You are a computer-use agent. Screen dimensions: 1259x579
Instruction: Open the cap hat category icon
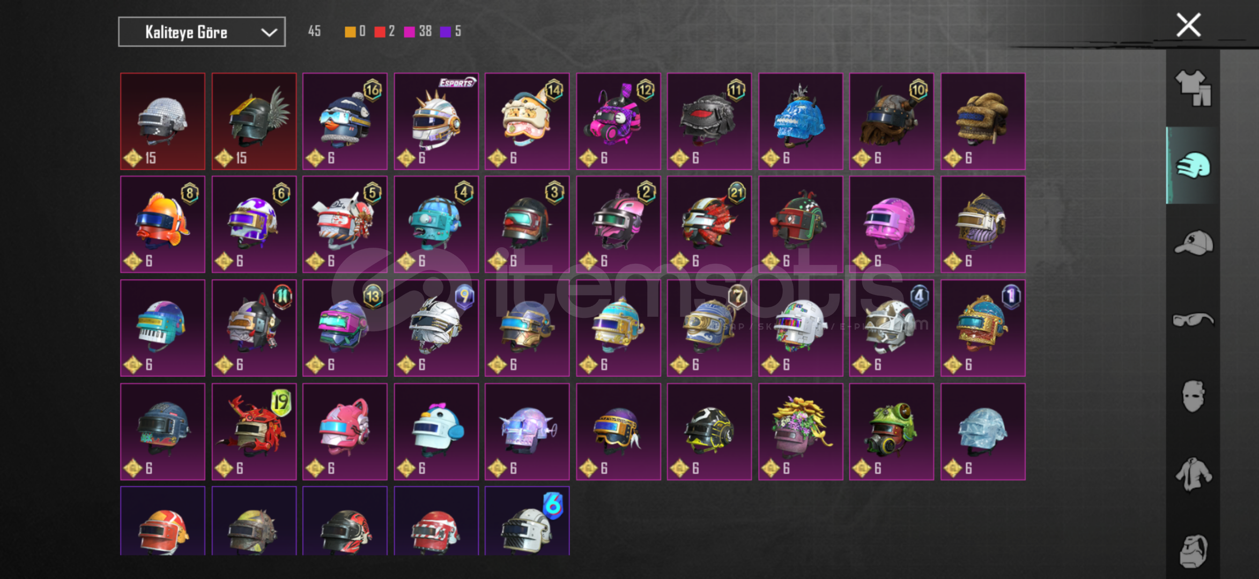tap(1193, 243)
